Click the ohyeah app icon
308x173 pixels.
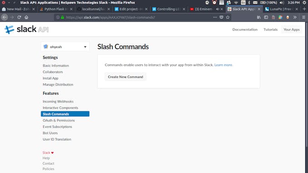(46, 47)
